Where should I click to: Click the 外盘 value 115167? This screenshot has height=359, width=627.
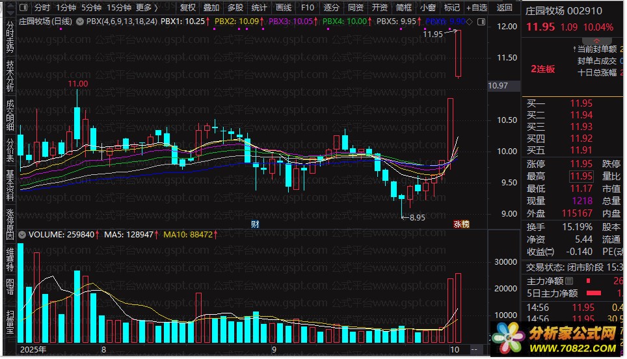[x=577, y=213]
